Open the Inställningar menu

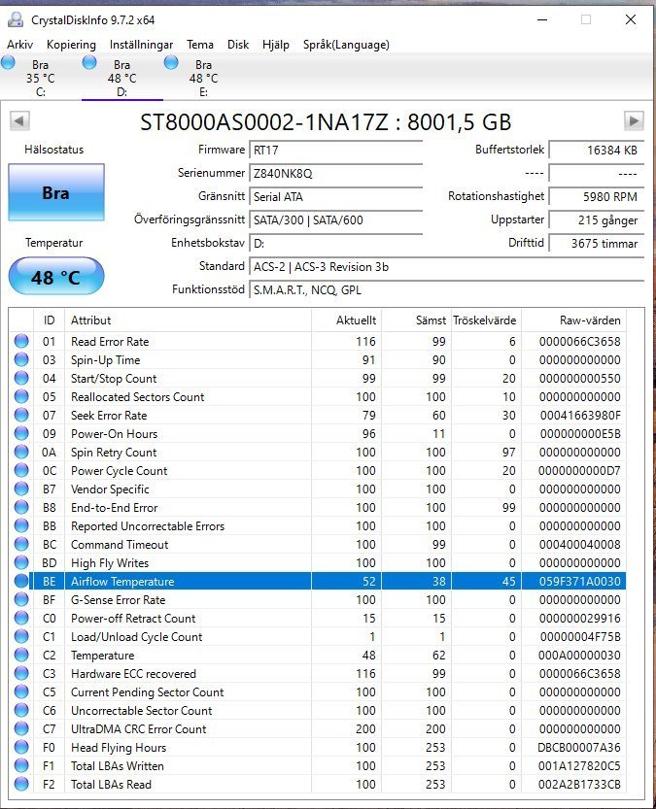tap(142, 45)
